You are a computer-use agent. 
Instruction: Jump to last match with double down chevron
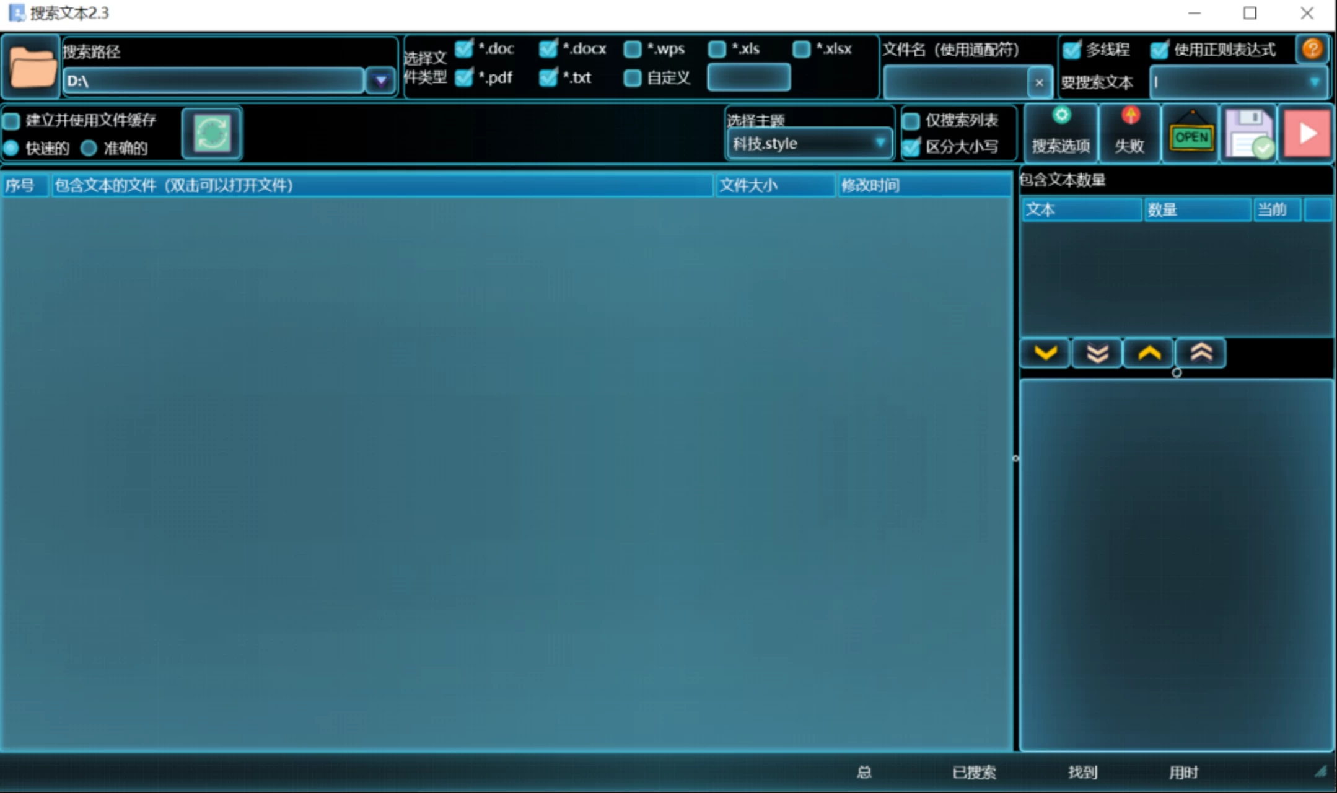point(1097,354)
